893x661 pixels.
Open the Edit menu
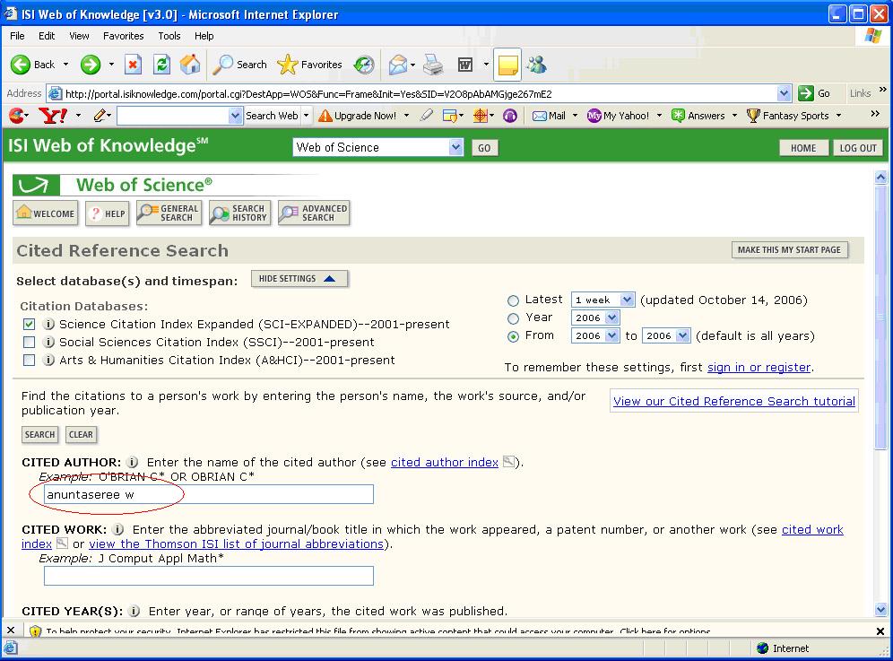47,36
